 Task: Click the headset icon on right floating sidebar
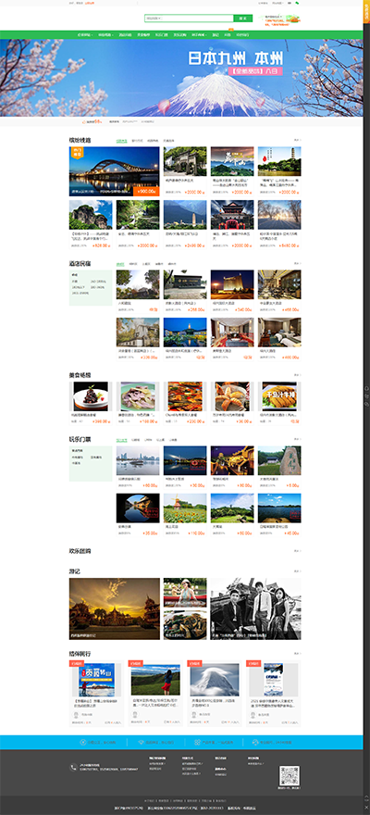[x=367, y=388]
